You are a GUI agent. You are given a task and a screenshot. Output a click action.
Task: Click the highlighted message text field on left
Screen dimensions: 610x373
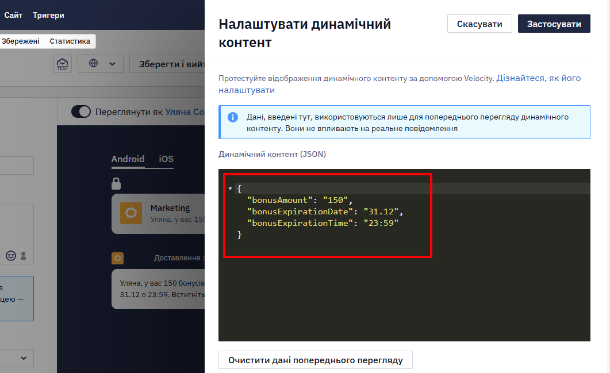pyautogui.click(x=17, y=299)
